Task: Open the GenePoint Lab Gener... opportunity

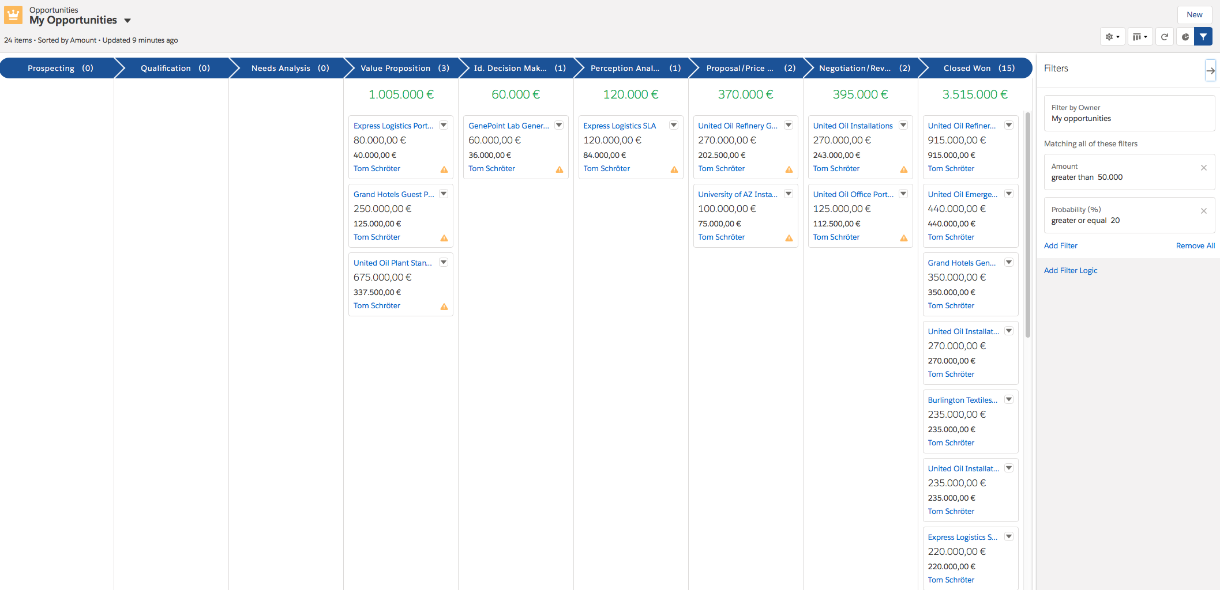Action: point(509,126)
